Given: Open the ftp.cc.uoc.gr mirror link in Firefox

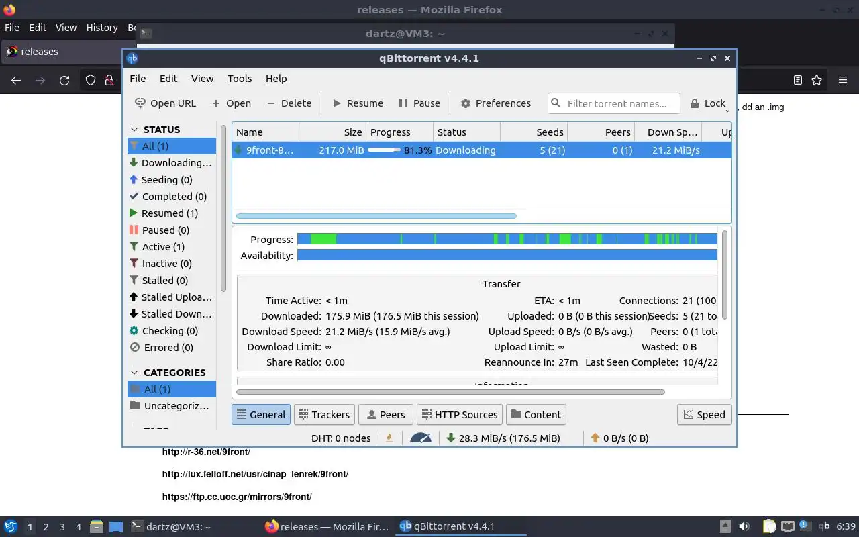Looking at the screenshot, I should 237,497.
